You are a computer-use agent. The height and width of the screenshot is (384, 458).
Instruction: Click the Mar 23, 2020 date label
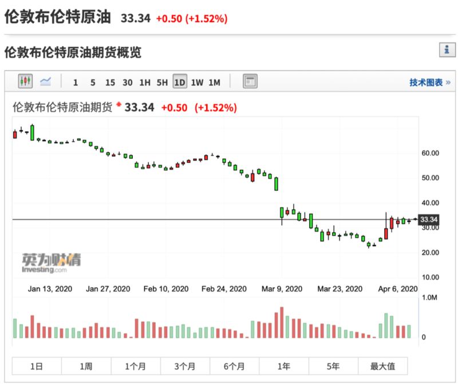click(339, 289)
